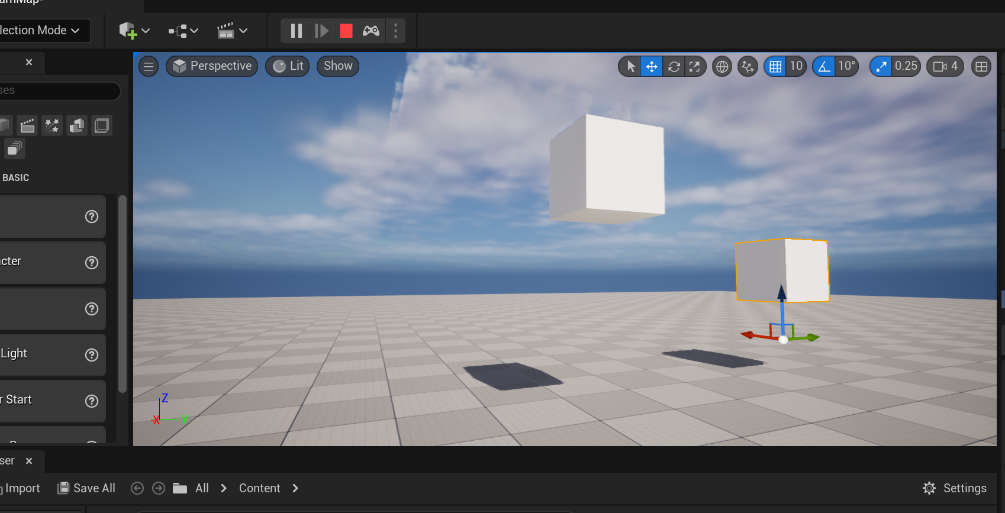Open the Lit view mode menu

tap(288, 66)
